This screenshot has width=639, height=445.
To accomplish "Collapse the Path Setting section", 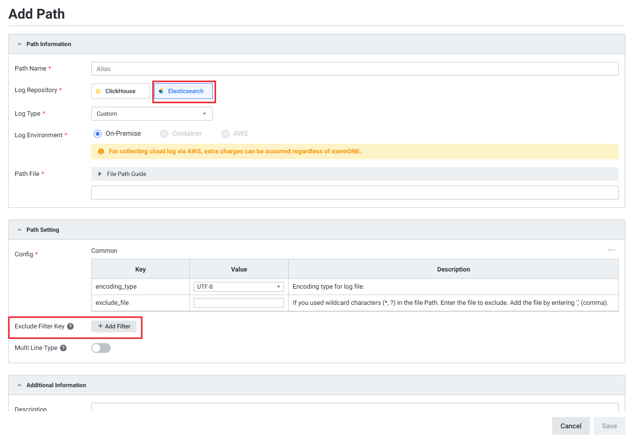I will [x=20, y=230].
